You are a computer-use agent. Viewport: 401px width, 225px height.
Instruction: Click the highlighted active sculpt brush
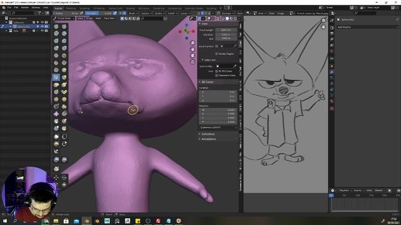(56, 77)
